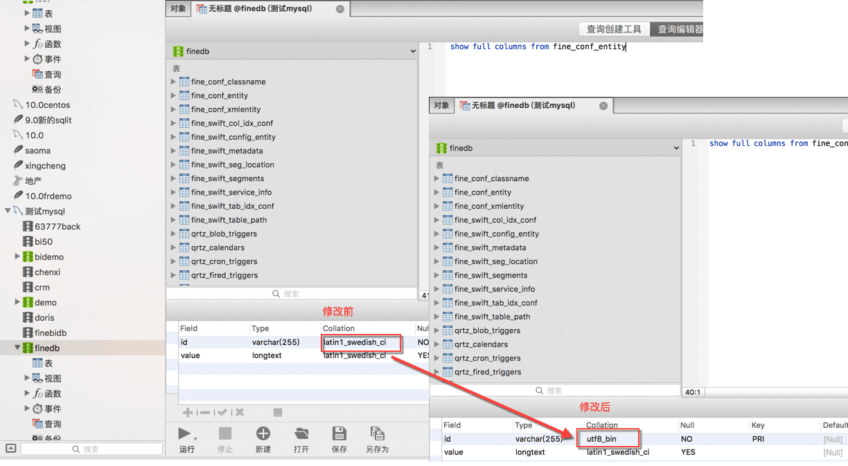Select the 63777back database
The image size is (848, 466).
tap(58, 227)
